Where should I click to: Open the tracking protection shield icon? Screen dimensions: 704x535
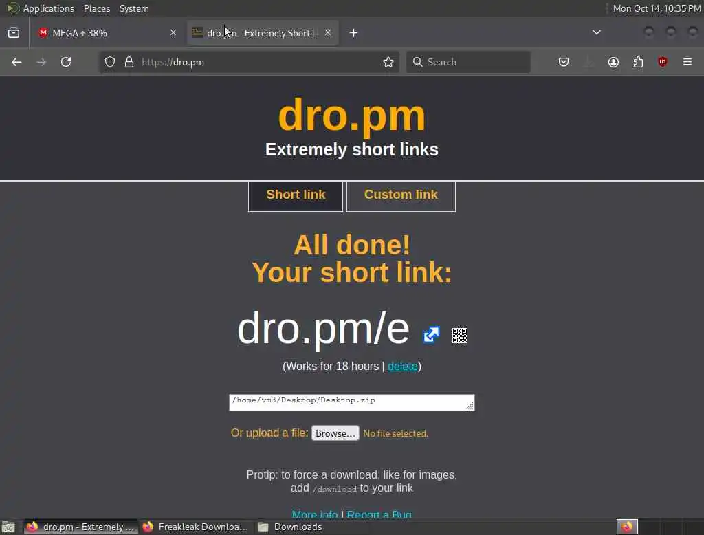(110, 62)
